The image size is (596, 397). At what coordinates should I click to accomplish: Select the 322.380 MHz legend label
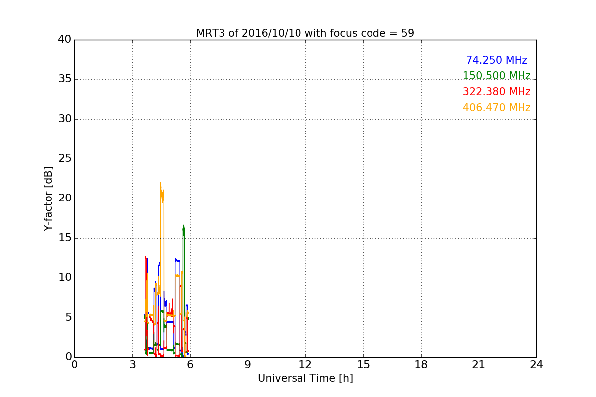(497, 92)
